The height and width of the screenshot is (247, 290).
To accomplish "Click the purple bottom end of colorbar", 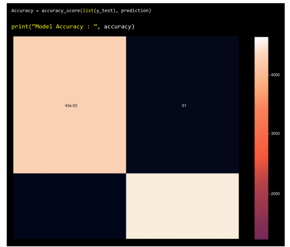I will click(x=261, y=237).
